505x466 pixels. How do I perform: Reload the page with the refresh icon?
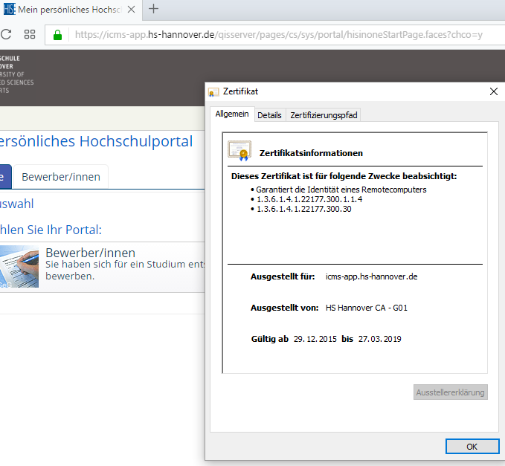[x=6, y=34]
